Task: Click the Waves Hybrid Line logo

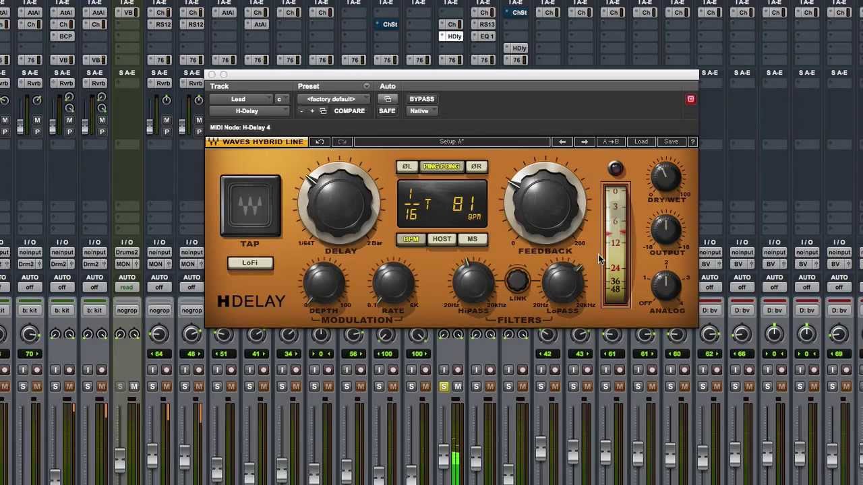Action: (x=257, y=141)
